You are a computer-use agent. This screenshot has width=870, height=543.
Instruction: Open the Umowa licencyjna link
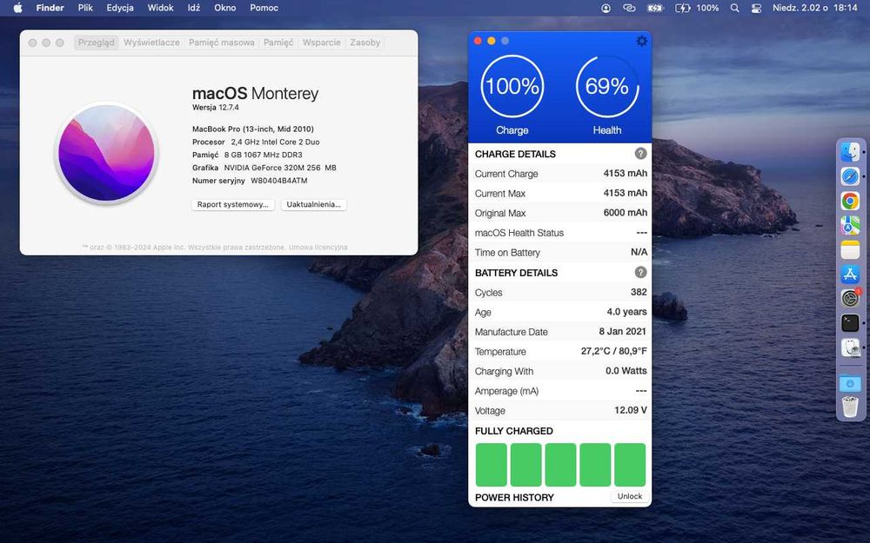point(318,247)
